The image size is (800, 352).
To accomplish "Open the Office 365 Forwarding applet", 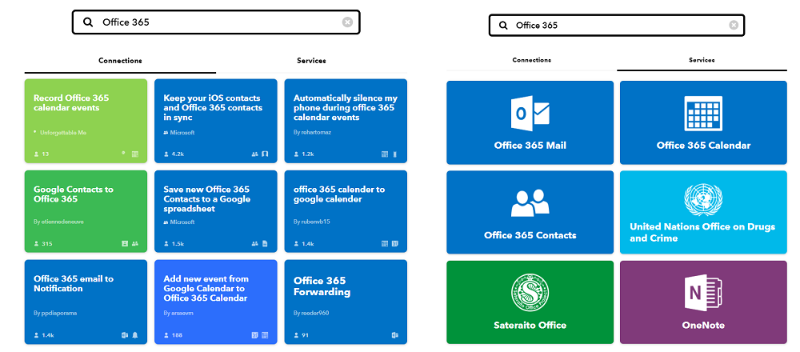I will (x=346, y=302).
